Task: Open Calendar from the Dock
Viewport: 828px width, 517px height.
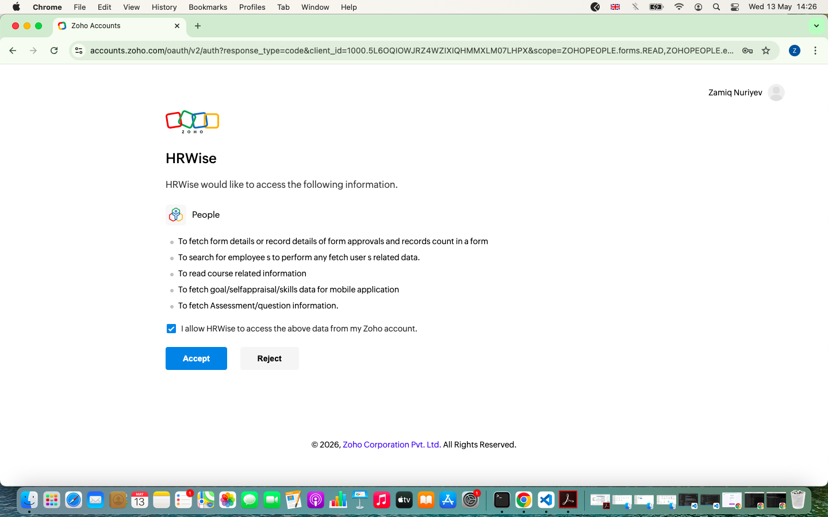Action: pos(140,500)
